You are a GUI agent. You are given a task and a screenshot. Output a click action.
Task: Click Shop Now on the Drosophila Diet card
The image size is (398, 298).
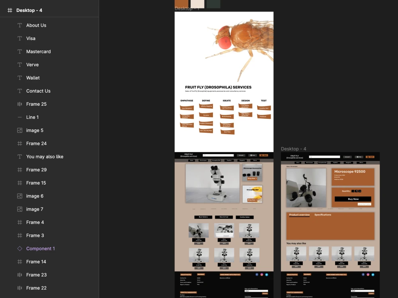pyautogui.click(x=252, y=200)
